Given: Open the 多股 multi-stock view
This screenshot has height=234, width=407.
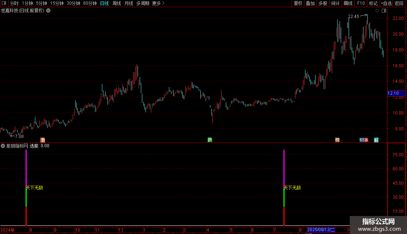Looking at the screenshot, I should pyautogui.click(x=323, y=3).
